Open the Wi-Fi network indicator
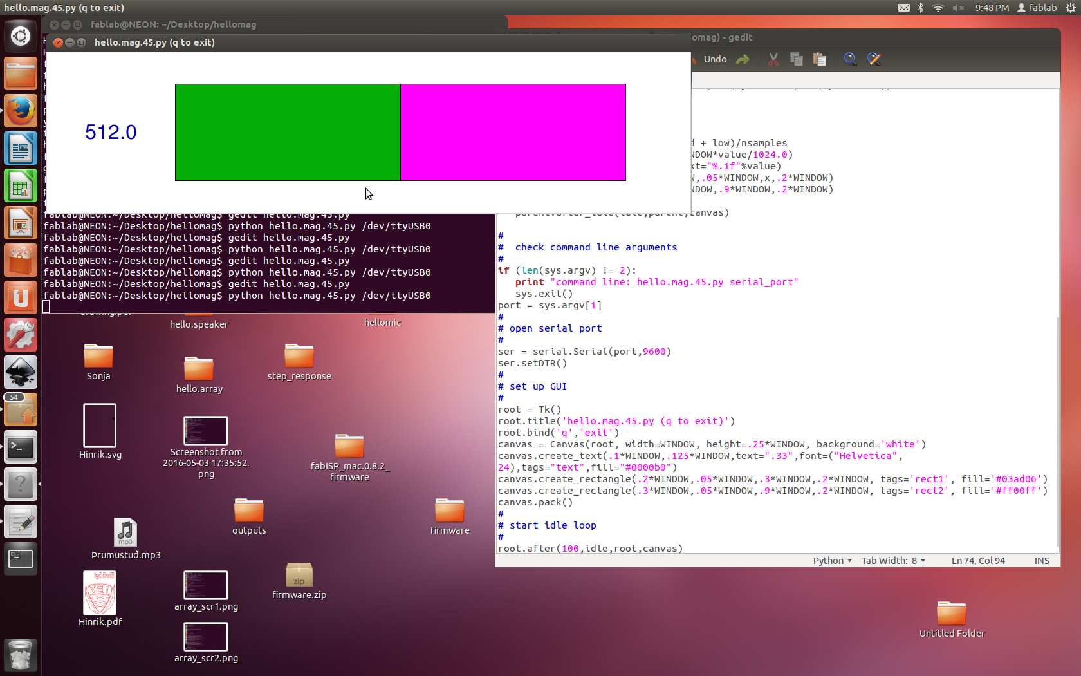Viewport: 1081px width, 676px height. click(938, 8)
